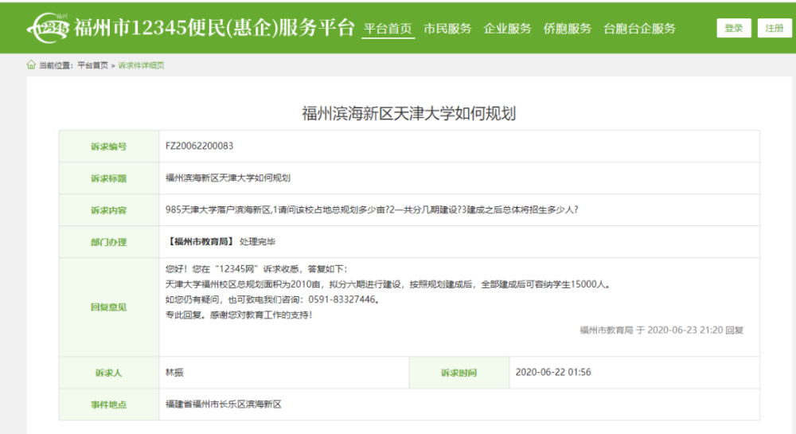
Task: Click the 回复意见 label cell
Action: coord(109,307)
